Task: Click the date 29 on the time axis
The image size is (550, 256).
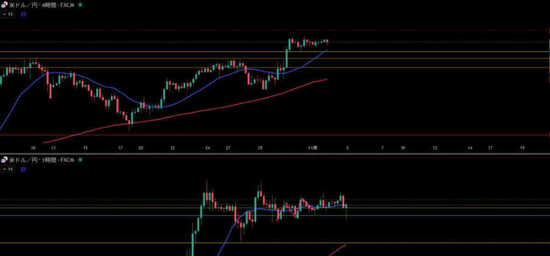Action: point(260,148)
